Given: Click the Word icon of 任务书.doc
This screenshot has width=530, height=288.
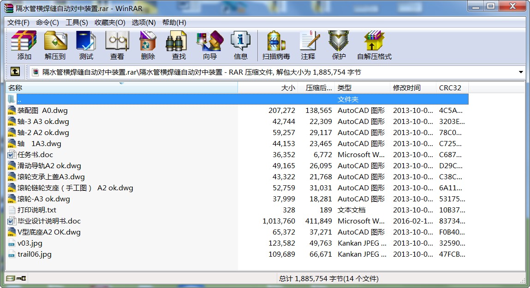Looking at the screenshot, I should coord(12,155).
